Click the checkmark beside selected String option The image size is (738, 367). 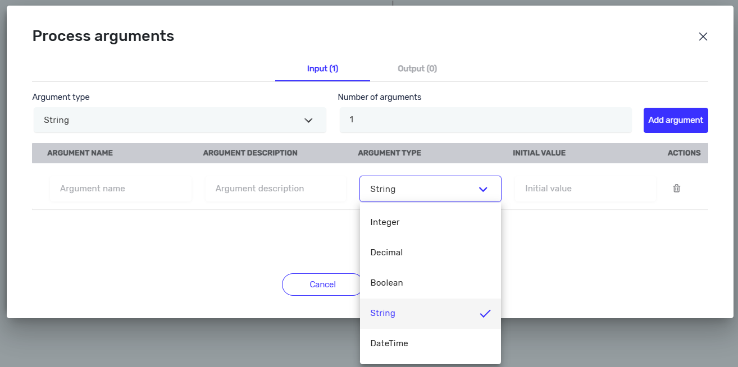(485, 314)
